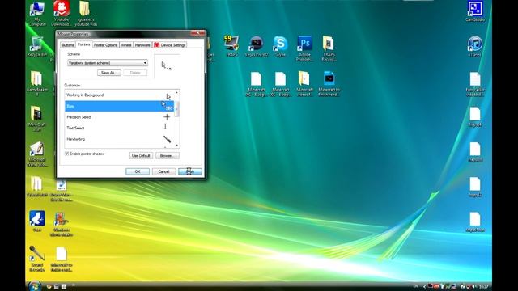Click the pointer list scroll up arrow
Viewport: 518px width, 291px height.
(177, 92)
